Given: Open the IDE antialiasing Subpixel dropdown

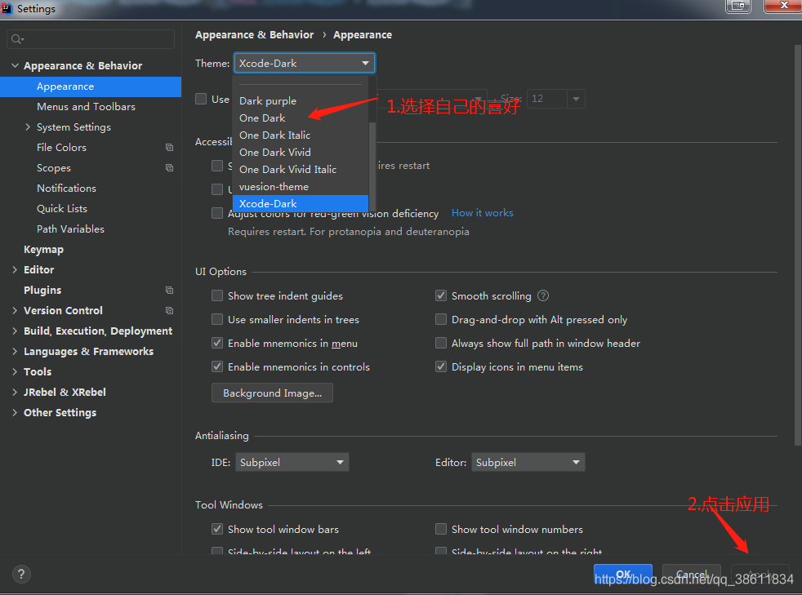Looking at the screenshot, I should [292, 463].
